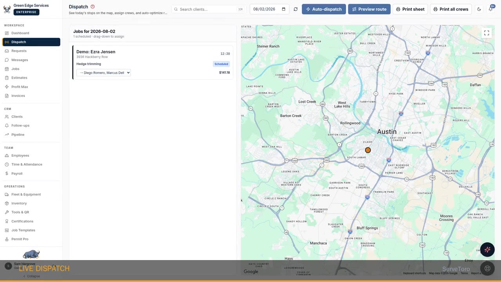The width and height of the screenshot is (501, 282).
Task: Click the Time & Attendance clock icon
Action: (x=7, y=164)
